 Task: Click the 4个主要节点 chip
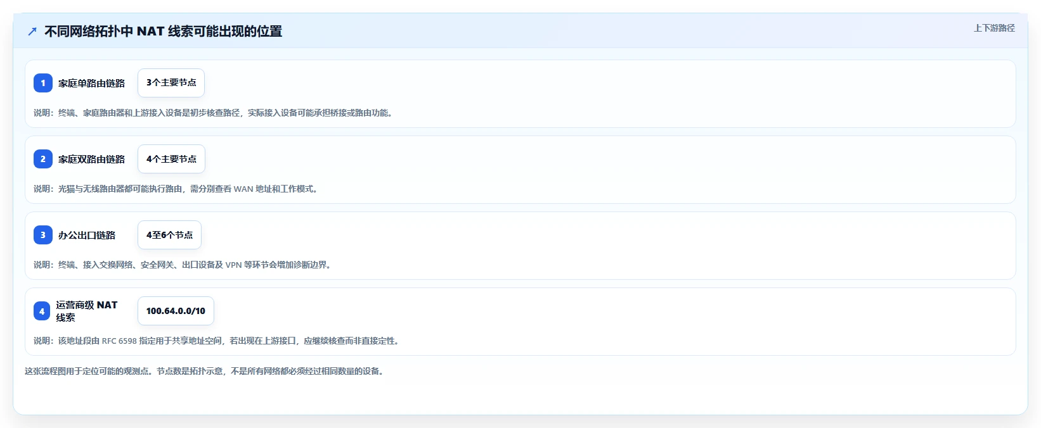[x=171, y=159]
